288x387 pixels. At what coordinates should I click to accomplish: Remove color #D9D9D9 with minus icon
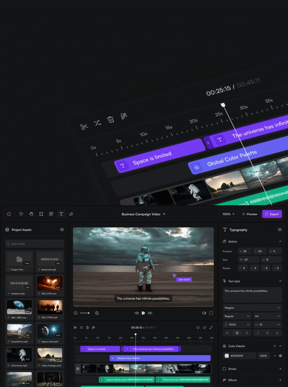coord(275,356)
